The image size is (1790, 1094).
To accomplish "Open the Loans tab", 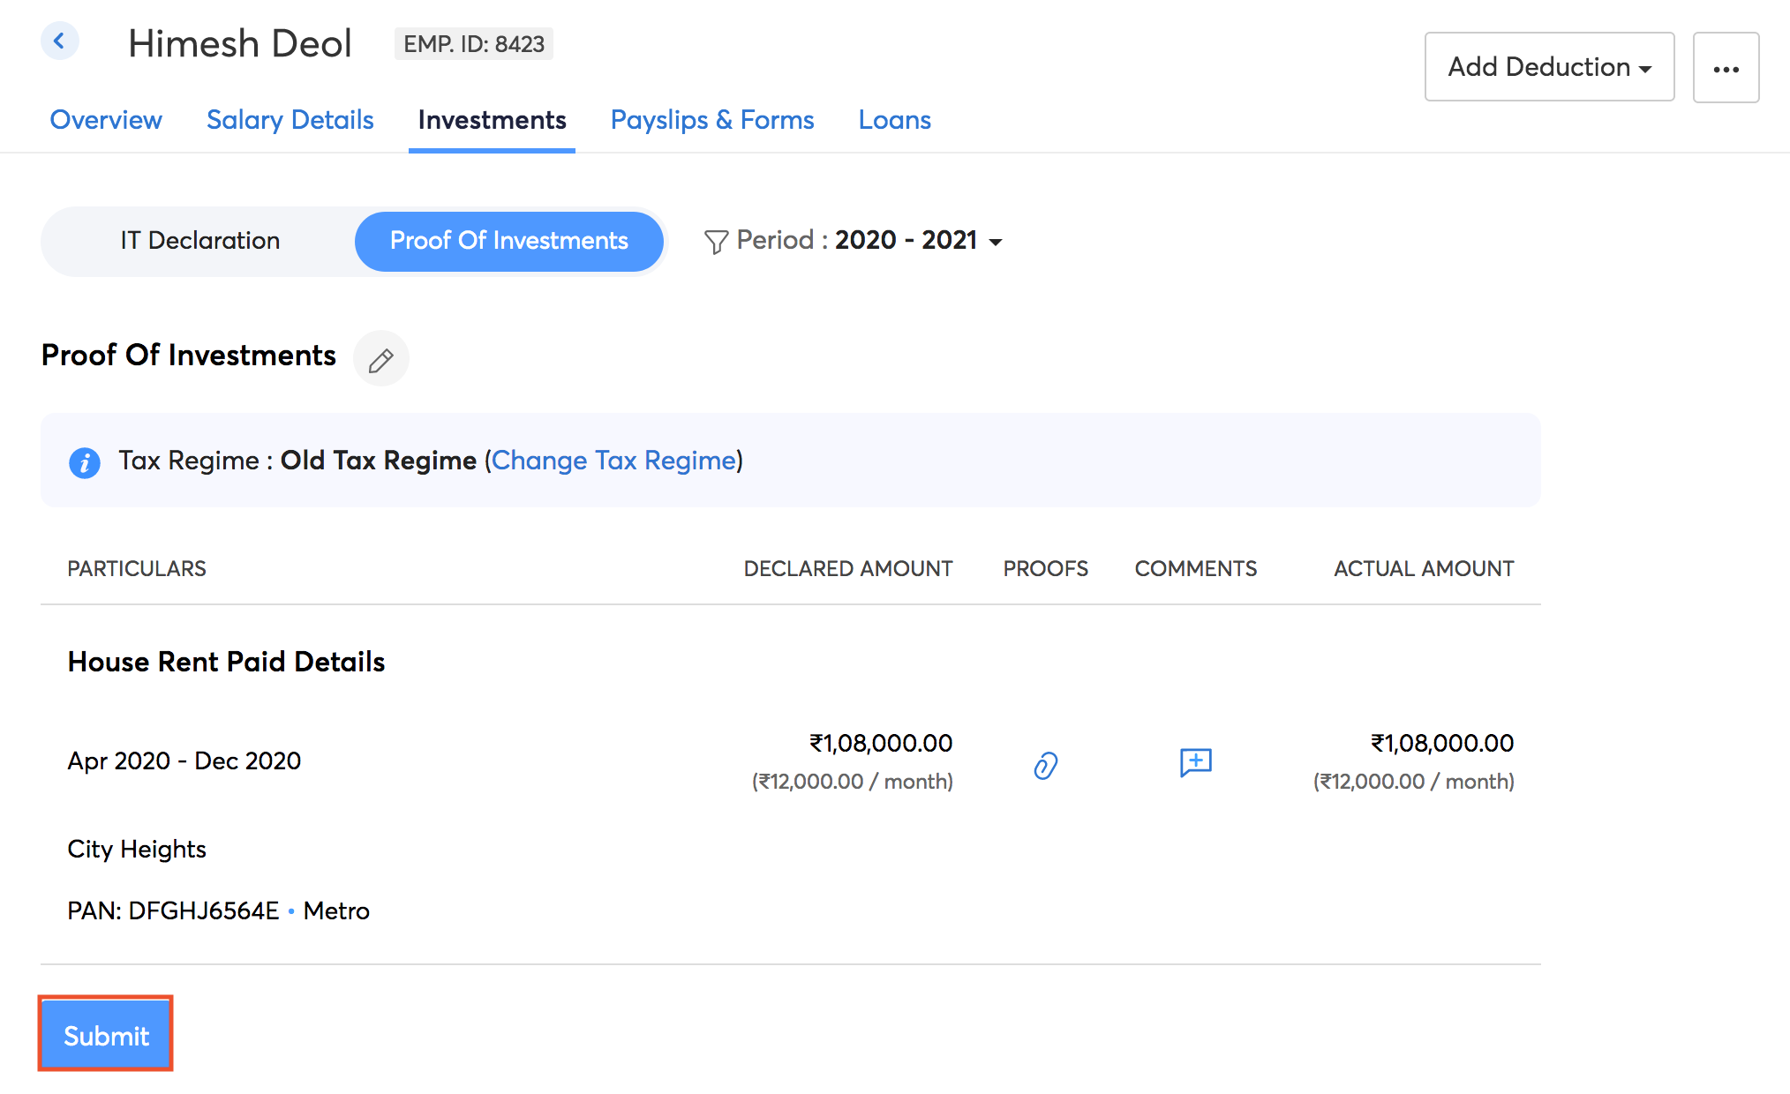I will (894, 120).
